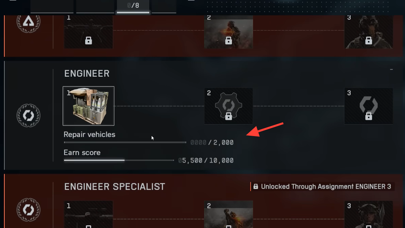The width and height of the screenshot is (405, 228).
Task: Click the Assault class emblem at top
Action: click(x=28, y=22)
